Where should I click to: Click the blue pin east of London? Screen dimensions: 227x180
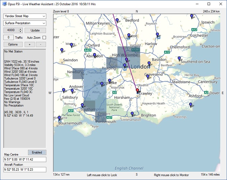coord(149,63)
